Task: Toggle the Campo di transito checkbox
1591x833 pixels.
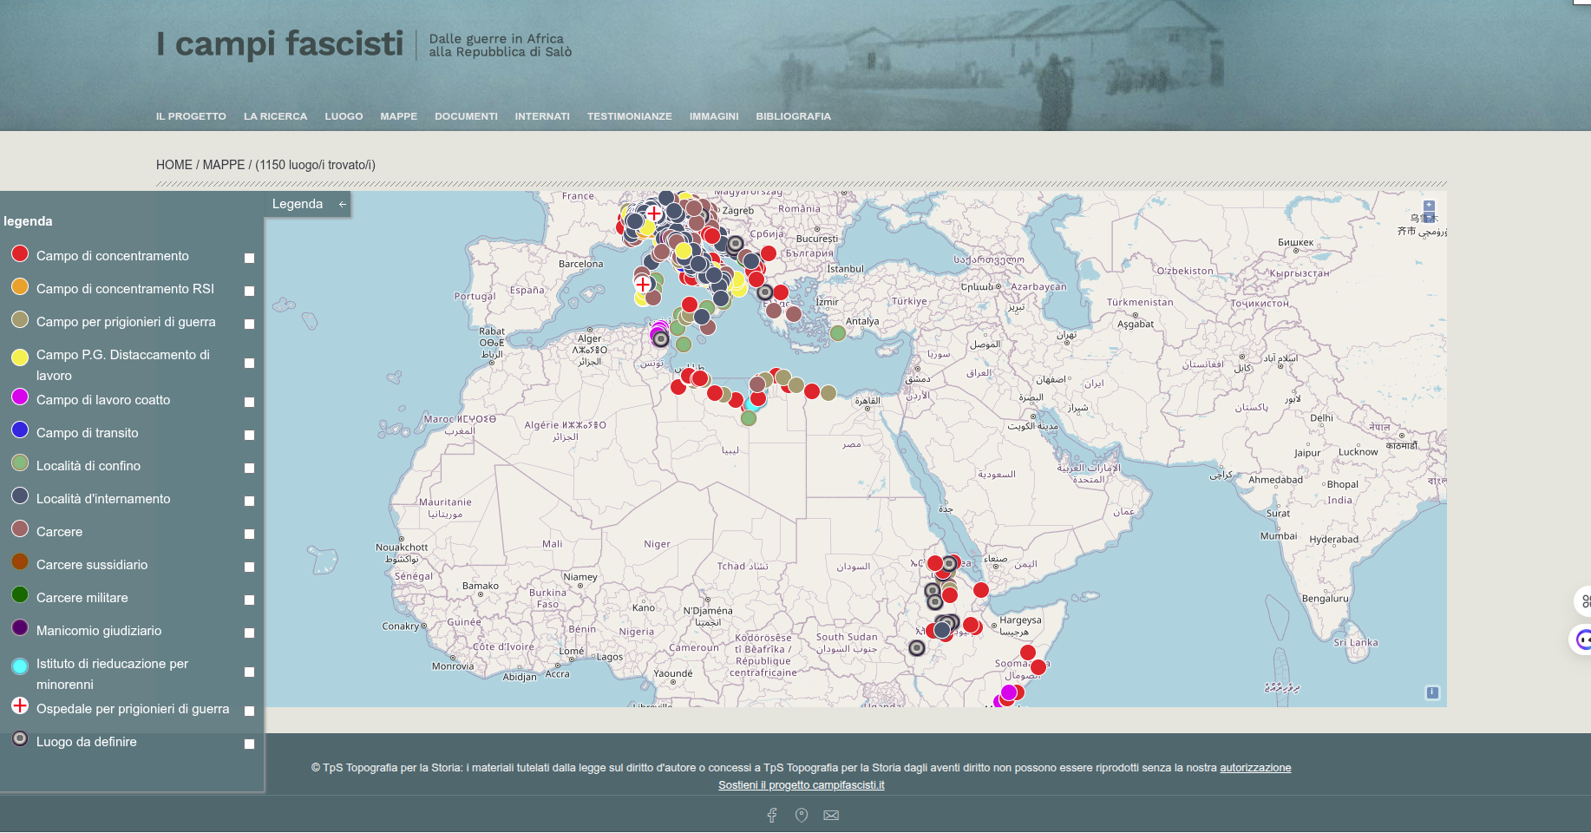Action: [x=249, y=435]
